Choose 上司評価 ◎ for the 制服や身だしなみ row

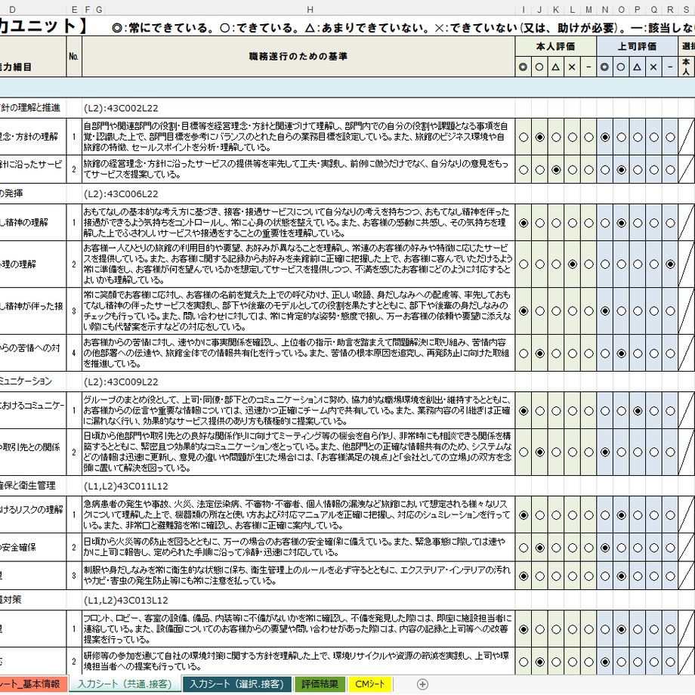[605, 576]
